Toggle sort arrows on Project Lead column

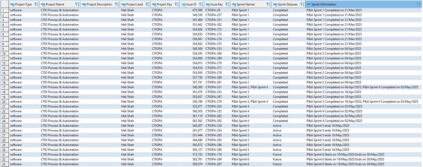[149, 4]
